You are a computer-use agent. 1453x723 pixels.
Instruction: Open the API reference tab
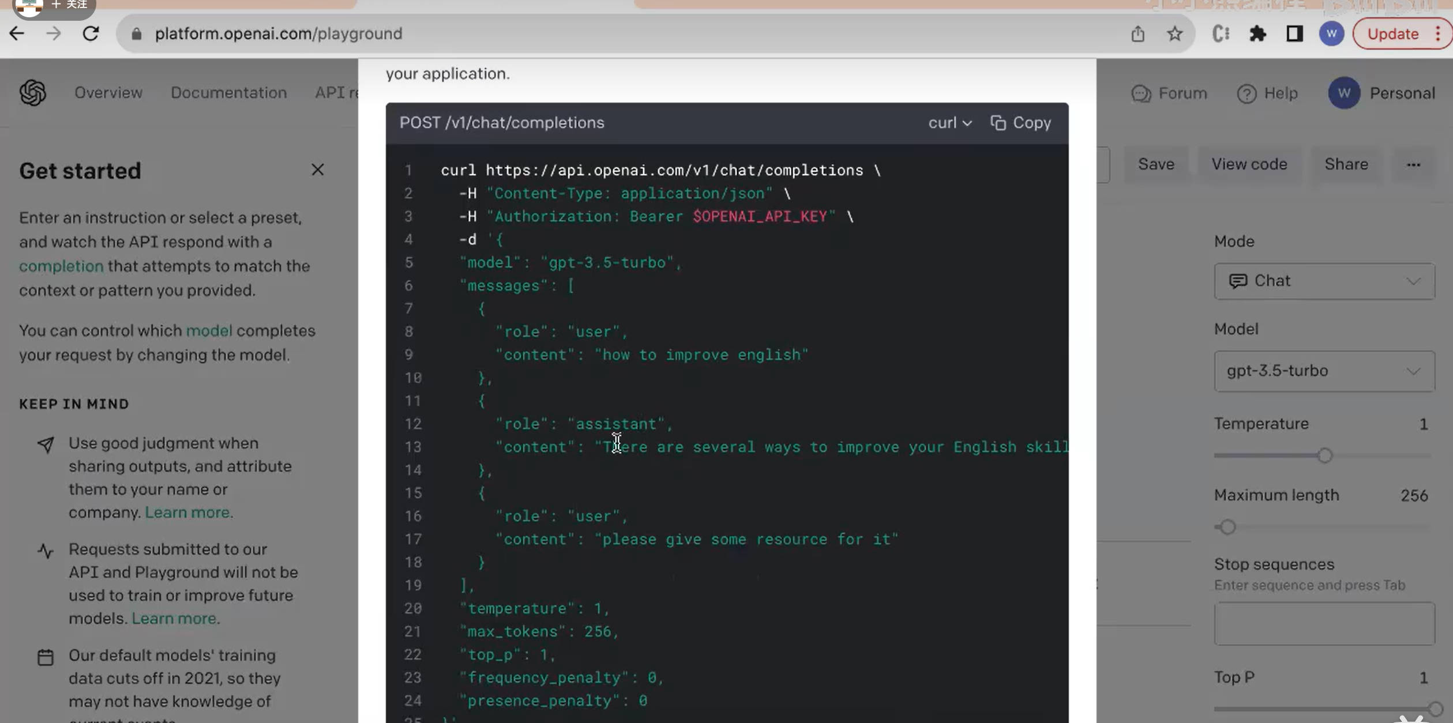click(336, 93)
